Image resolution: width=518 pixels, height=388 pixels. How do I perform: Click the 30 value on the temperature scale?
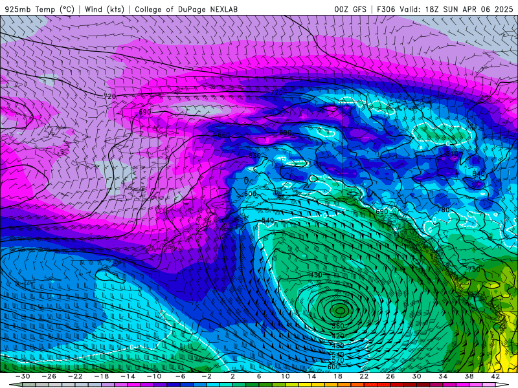[416, 376]
